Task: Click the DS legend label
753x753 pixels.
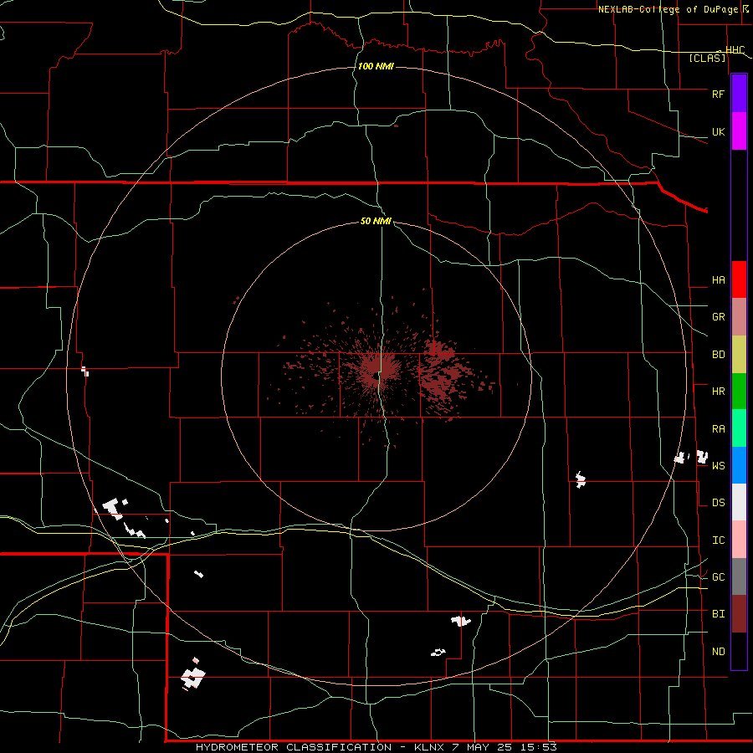Action: coord(718,502)
